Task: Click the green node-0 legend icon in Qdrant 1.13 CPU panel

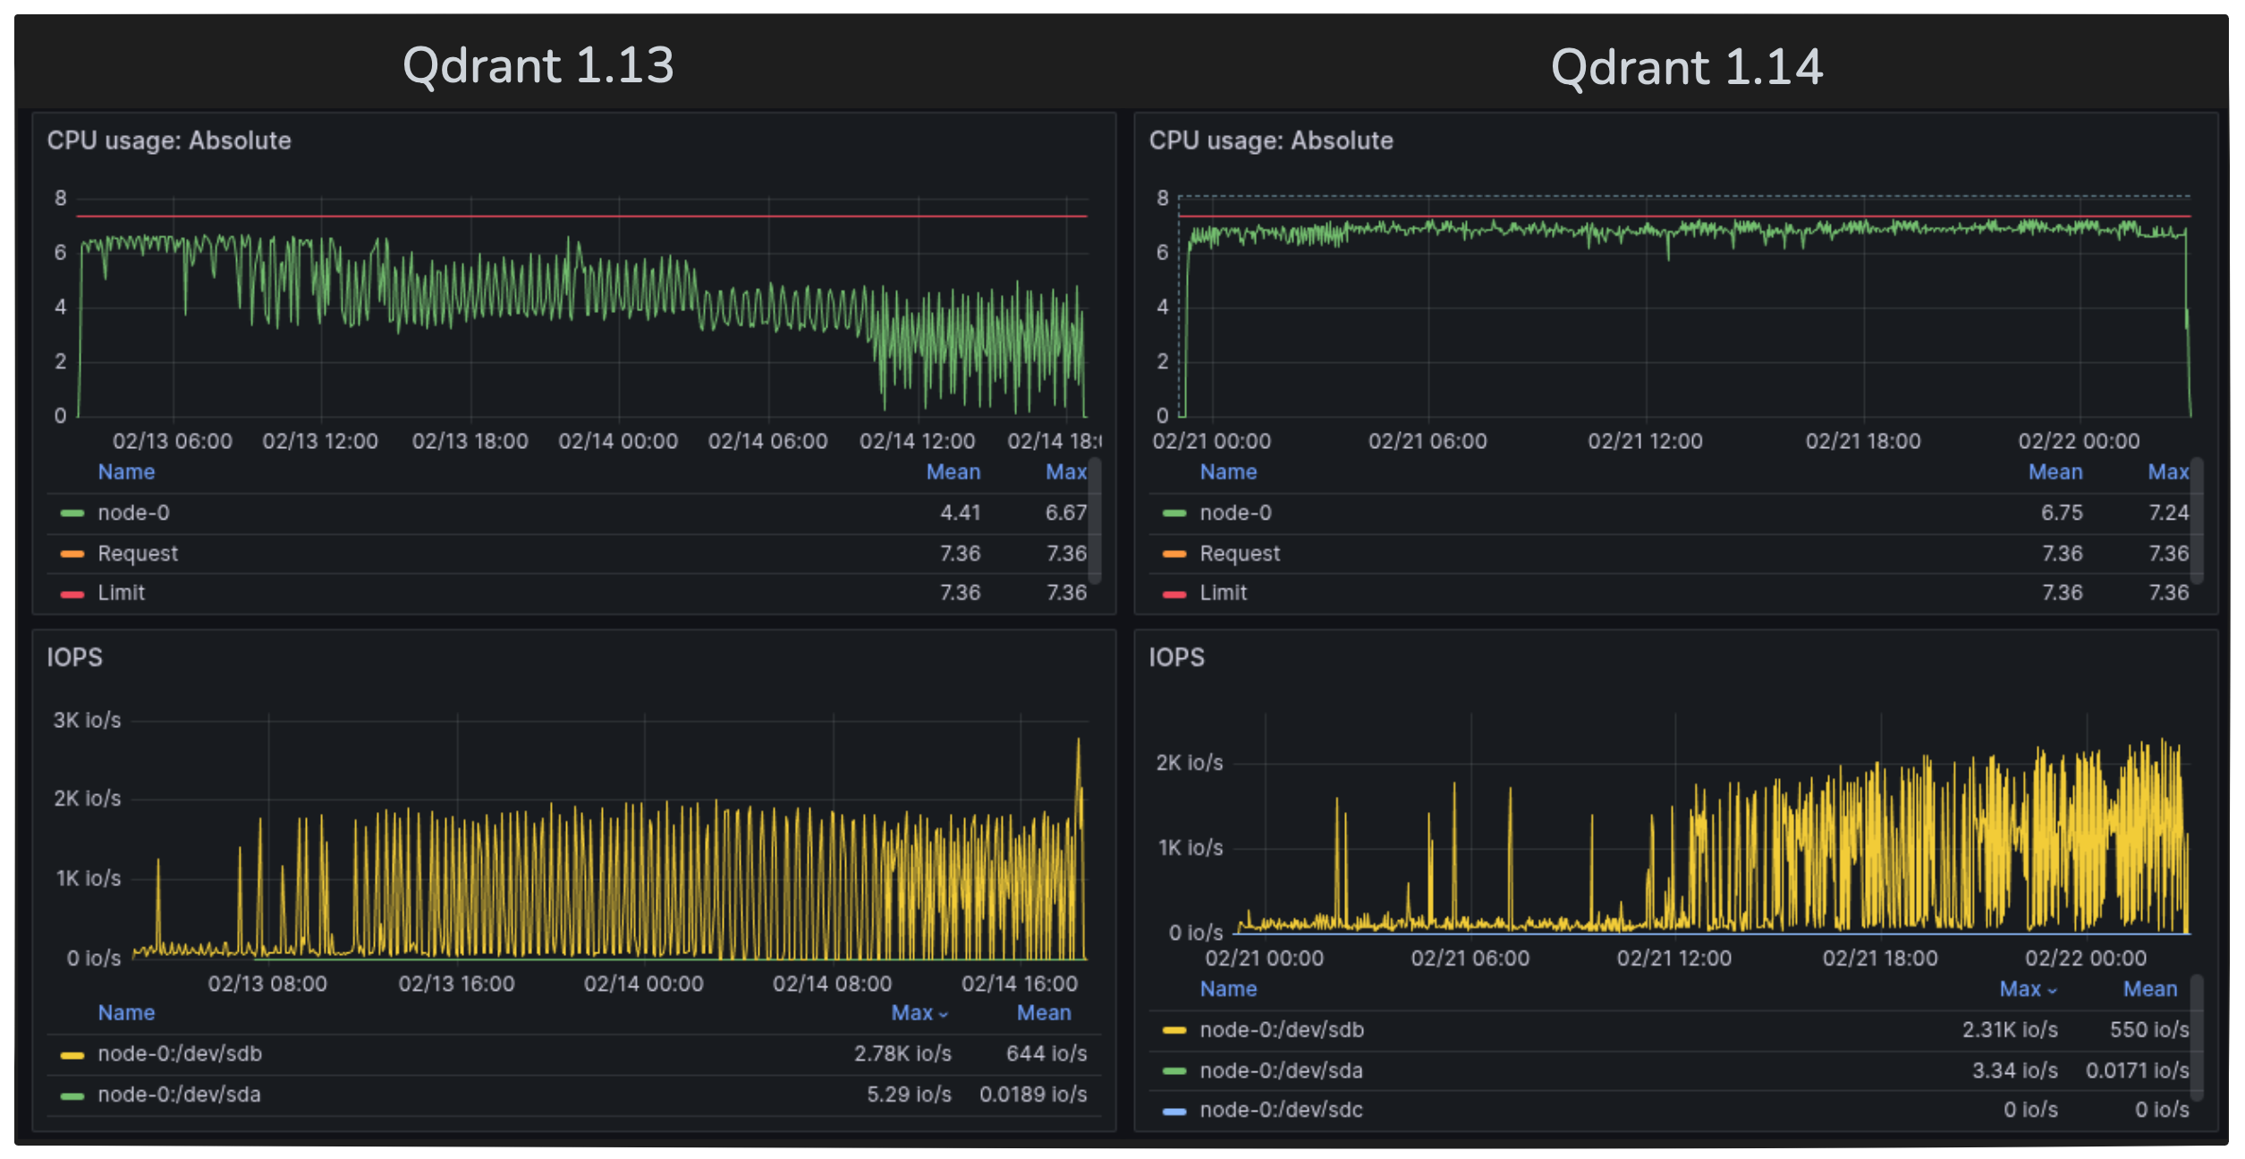Action: tap(72, 512)
